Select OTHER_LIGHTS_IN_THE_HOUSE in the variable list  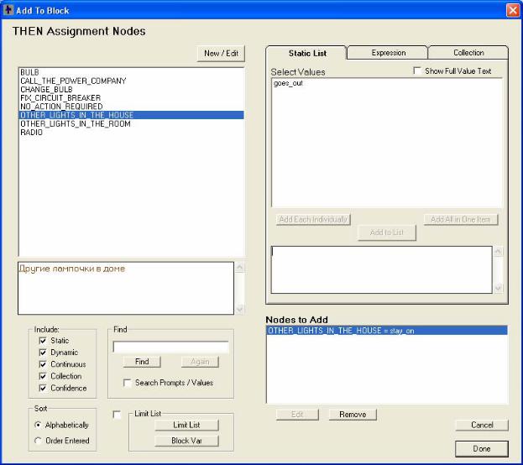pos(132,115)
